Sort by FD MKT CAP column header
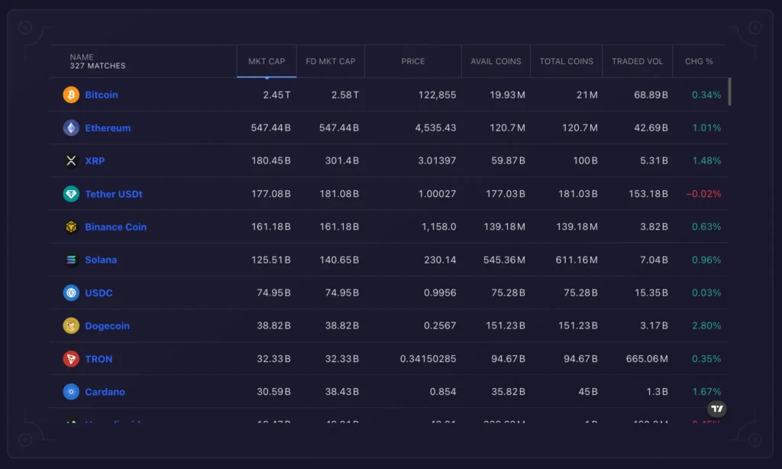Viewport: 782px width, 469px height. tap(330, 61)
